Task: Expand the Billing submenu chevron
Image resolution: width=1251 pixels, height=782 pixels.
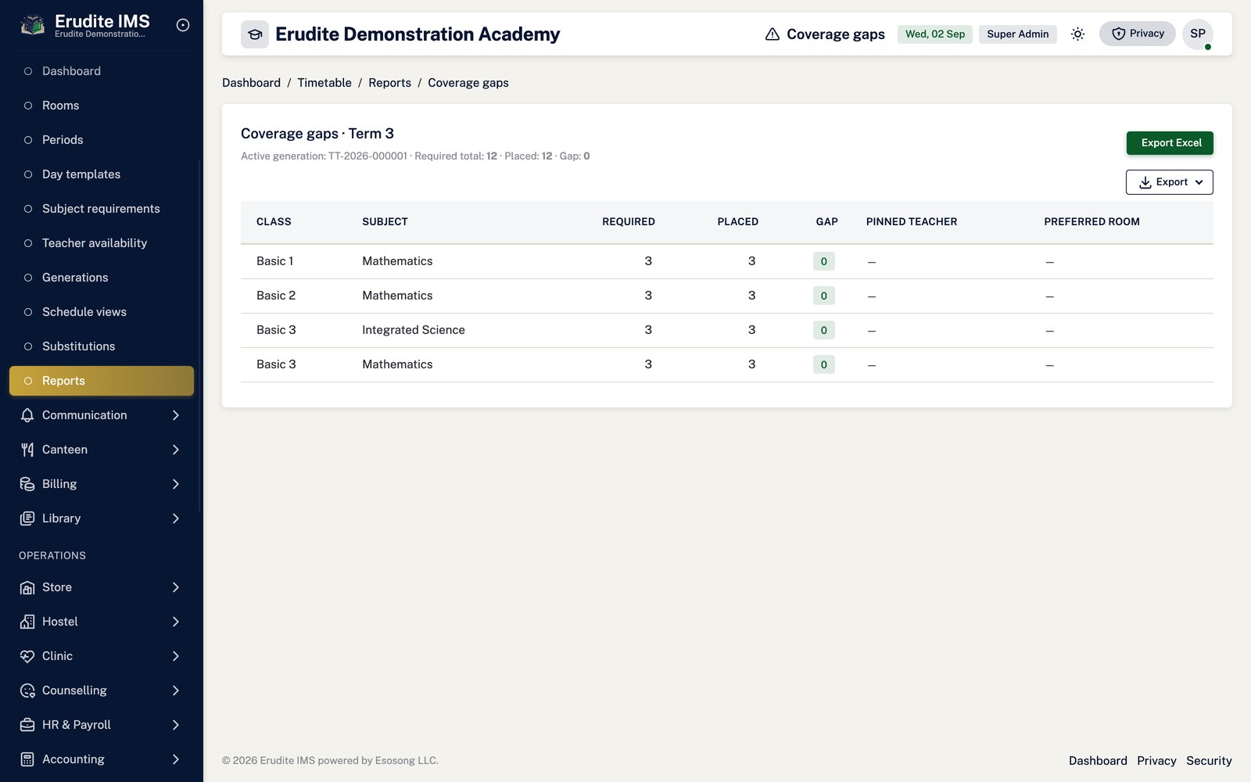Action: pos(176,484)
